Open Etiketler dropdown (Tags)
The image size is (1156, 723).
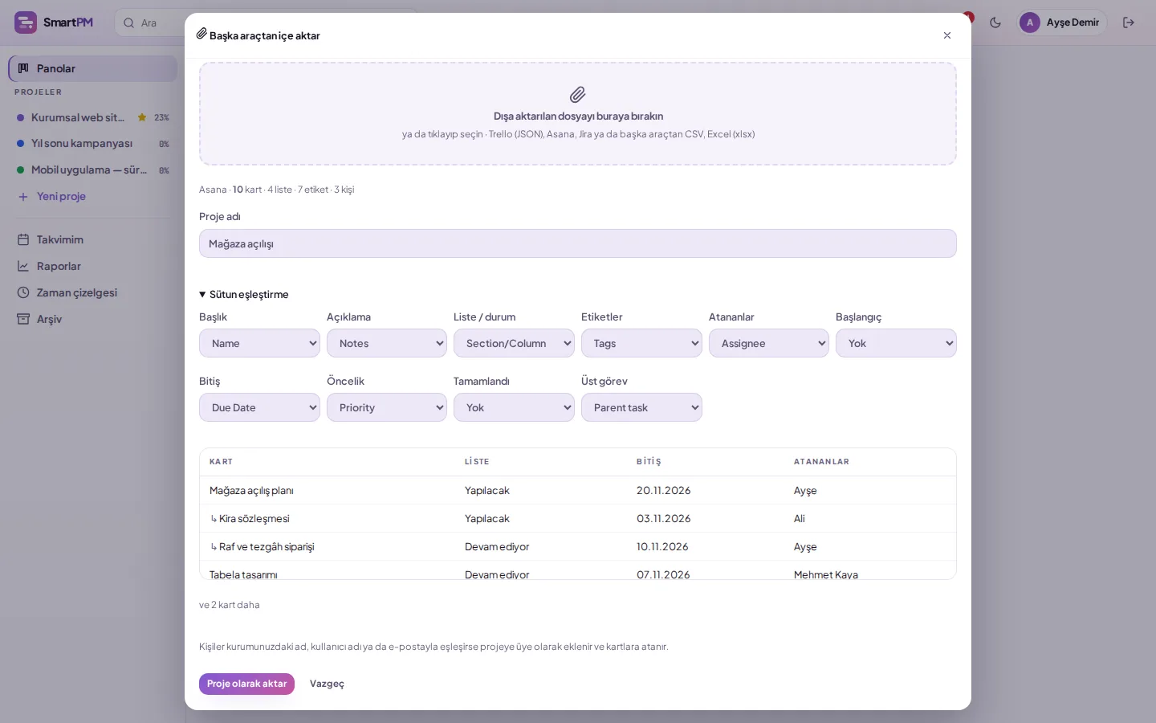[x=641, y=343]
